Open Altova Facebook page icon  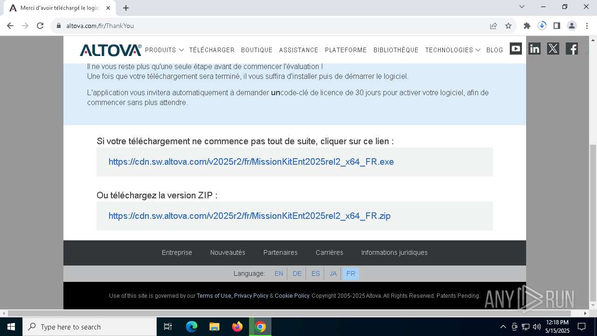(x=572, y=49)
